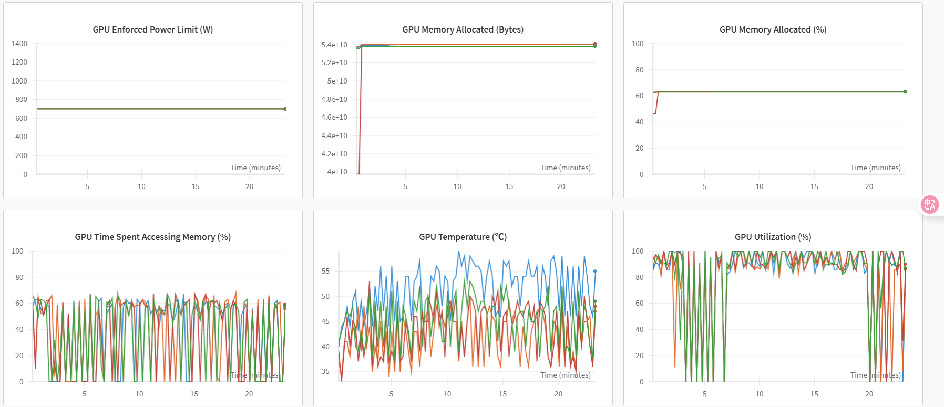Click the GPU Memory Allocated (Bytes) chart title

(463, 29)
